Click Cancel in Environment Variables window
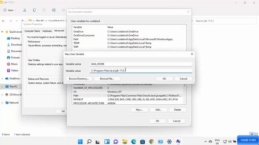259x145 pixels. pos(176,121)
